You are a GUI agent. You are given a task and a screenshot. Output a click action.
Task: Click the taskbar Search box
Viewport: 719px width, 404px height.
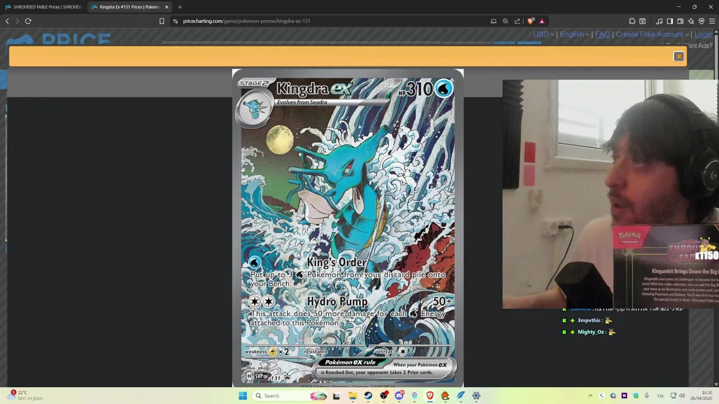(x=291, y=396)
